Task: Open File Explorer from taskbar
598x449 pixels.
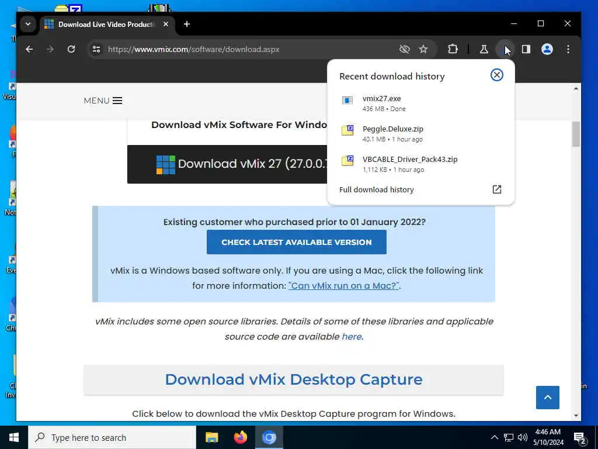Action: [x=211, y=437]
